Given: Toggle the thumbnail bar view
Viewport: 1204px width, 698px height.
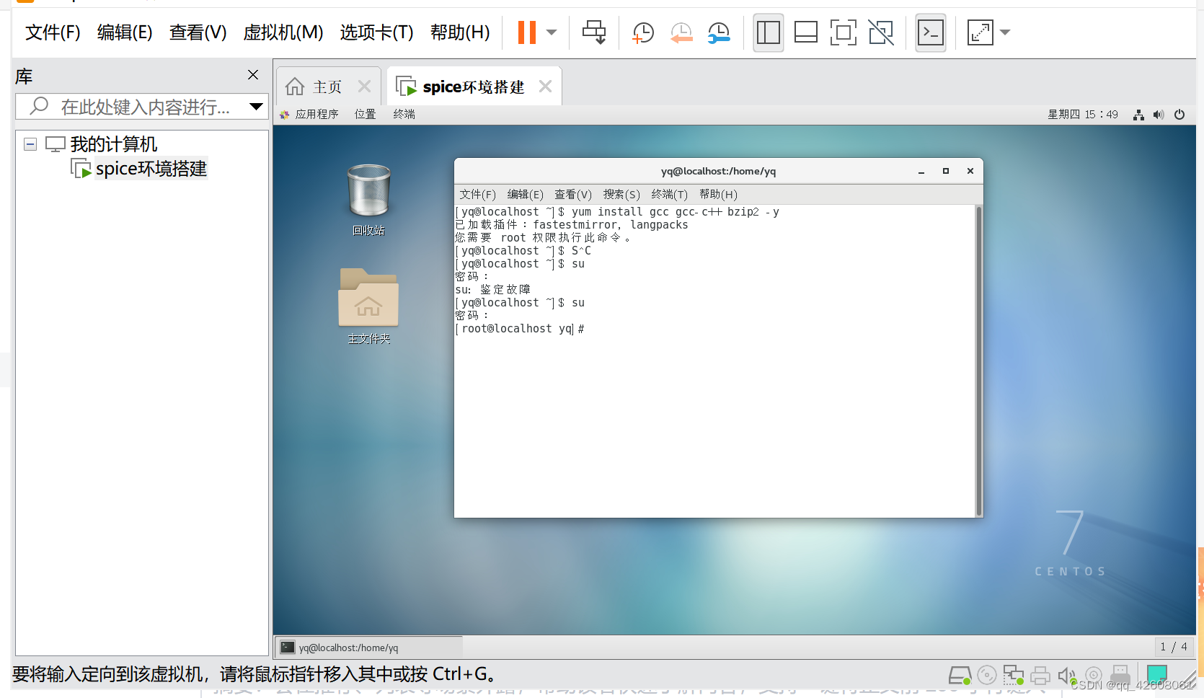Looking at the screenshot, I should click(x=805, y=32).
